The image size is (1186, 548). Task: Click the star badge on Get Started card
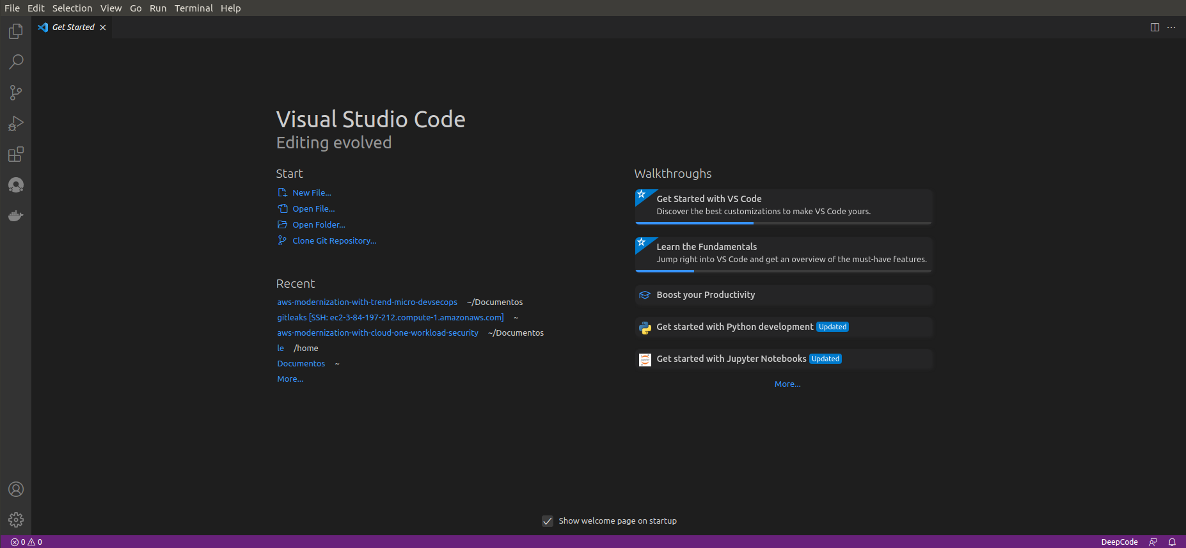[642, 195]
